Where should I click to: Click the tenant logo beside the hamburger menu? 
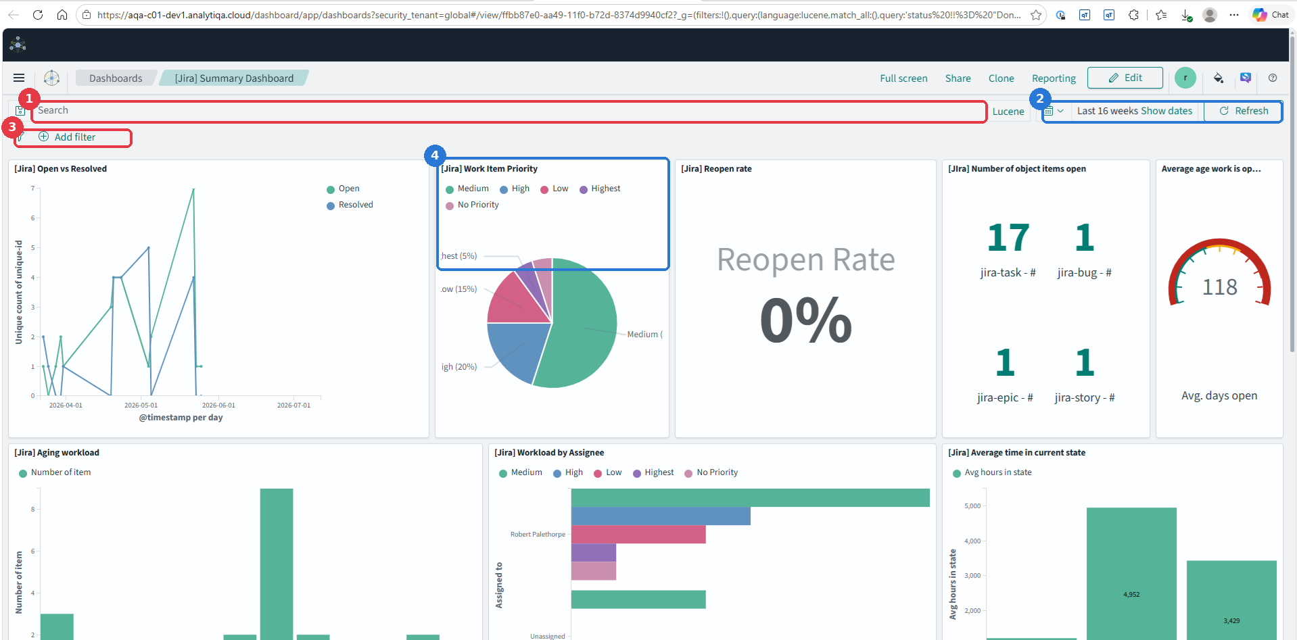(x=51, y=78)
